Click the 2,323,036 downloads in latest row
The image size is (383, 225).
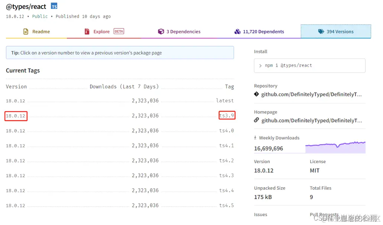(x=145, y=101)
